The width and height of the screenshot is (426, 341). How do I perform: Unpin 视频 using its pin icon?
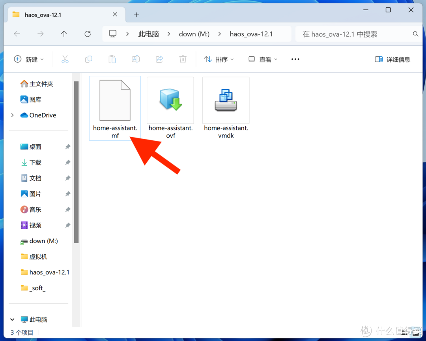[x=68, y=225]
